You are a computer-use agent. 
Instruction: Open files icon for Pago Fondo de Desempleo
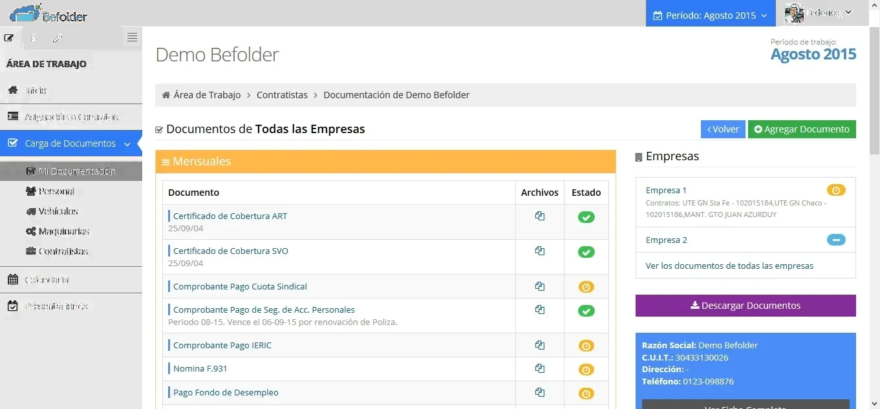click(540, 392)
